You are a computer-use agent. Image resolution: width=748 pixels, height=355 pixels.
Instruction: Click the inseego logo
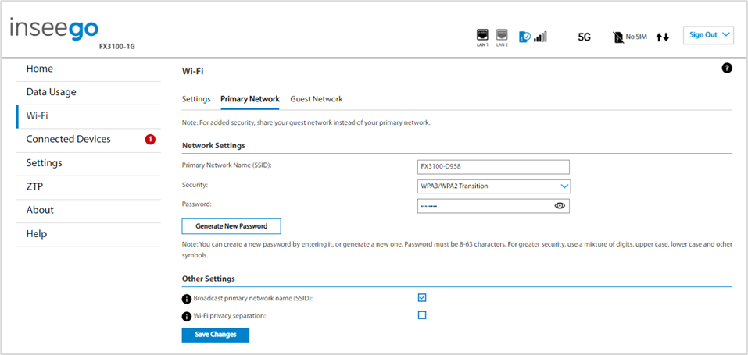[x=55, y=29]
